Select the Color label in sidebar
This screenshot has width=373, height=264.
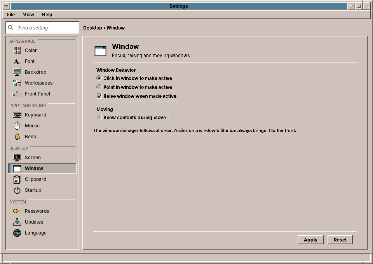pos(31,50)
